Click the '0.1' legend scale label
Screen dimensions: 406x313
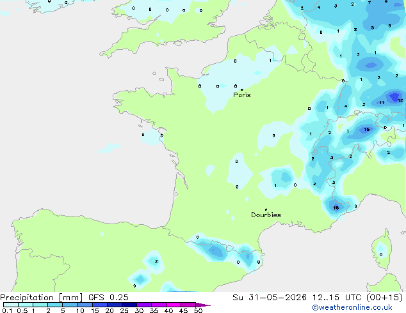coord(7,310)
